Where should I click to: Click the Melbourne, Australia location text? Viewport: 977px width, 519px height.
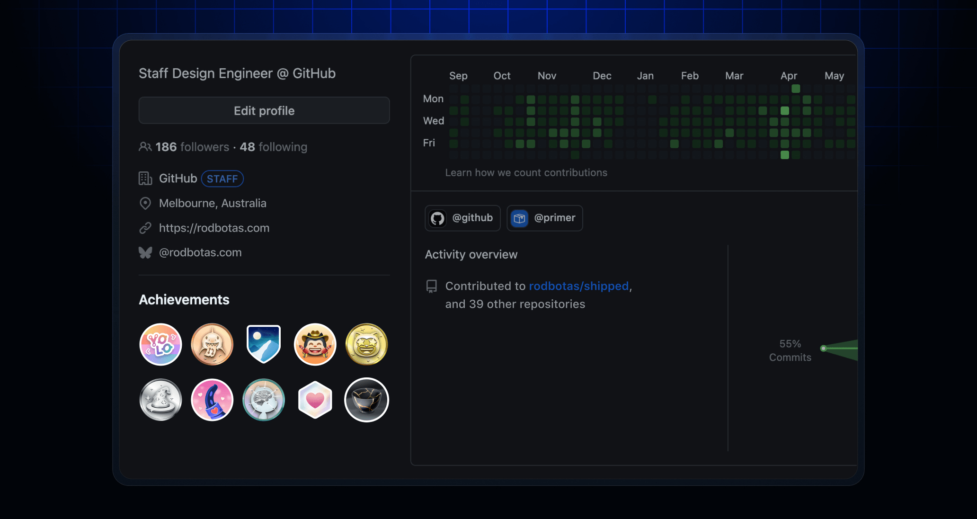pyautogui.click(x=213, y=203)
